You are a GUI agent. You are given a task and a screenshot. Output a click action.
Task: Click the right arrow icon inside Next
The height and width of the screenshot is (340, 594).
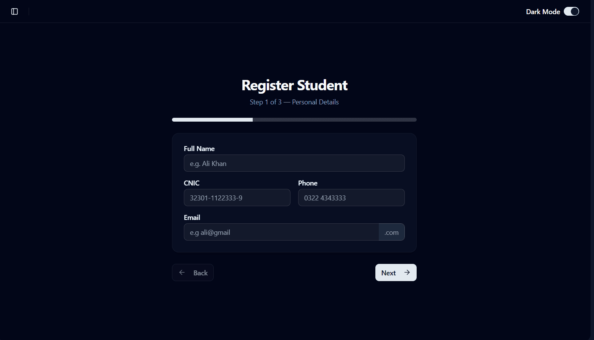pos(407,272)
